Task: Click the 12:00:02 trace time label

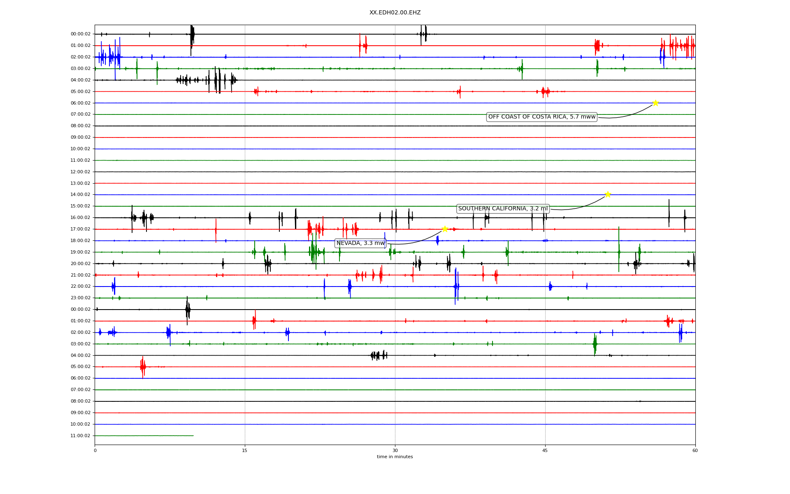Action: (x=80, y=172)
